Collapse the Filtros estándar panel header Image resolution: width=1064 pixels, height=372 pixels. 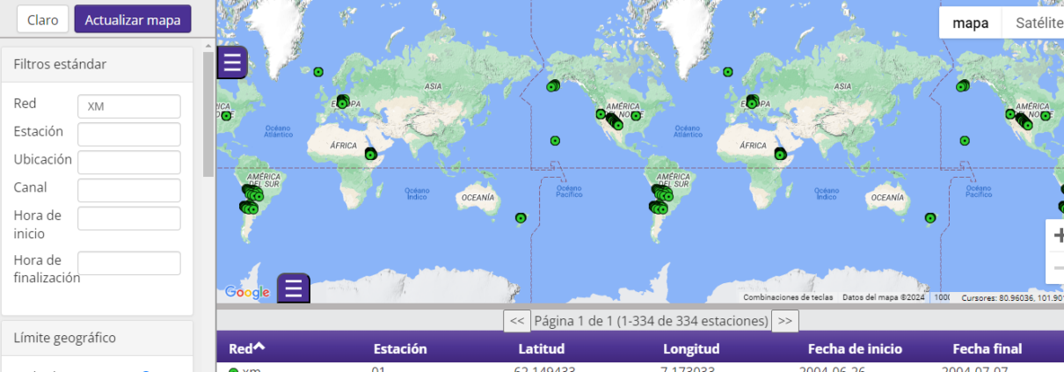[97, 64]
